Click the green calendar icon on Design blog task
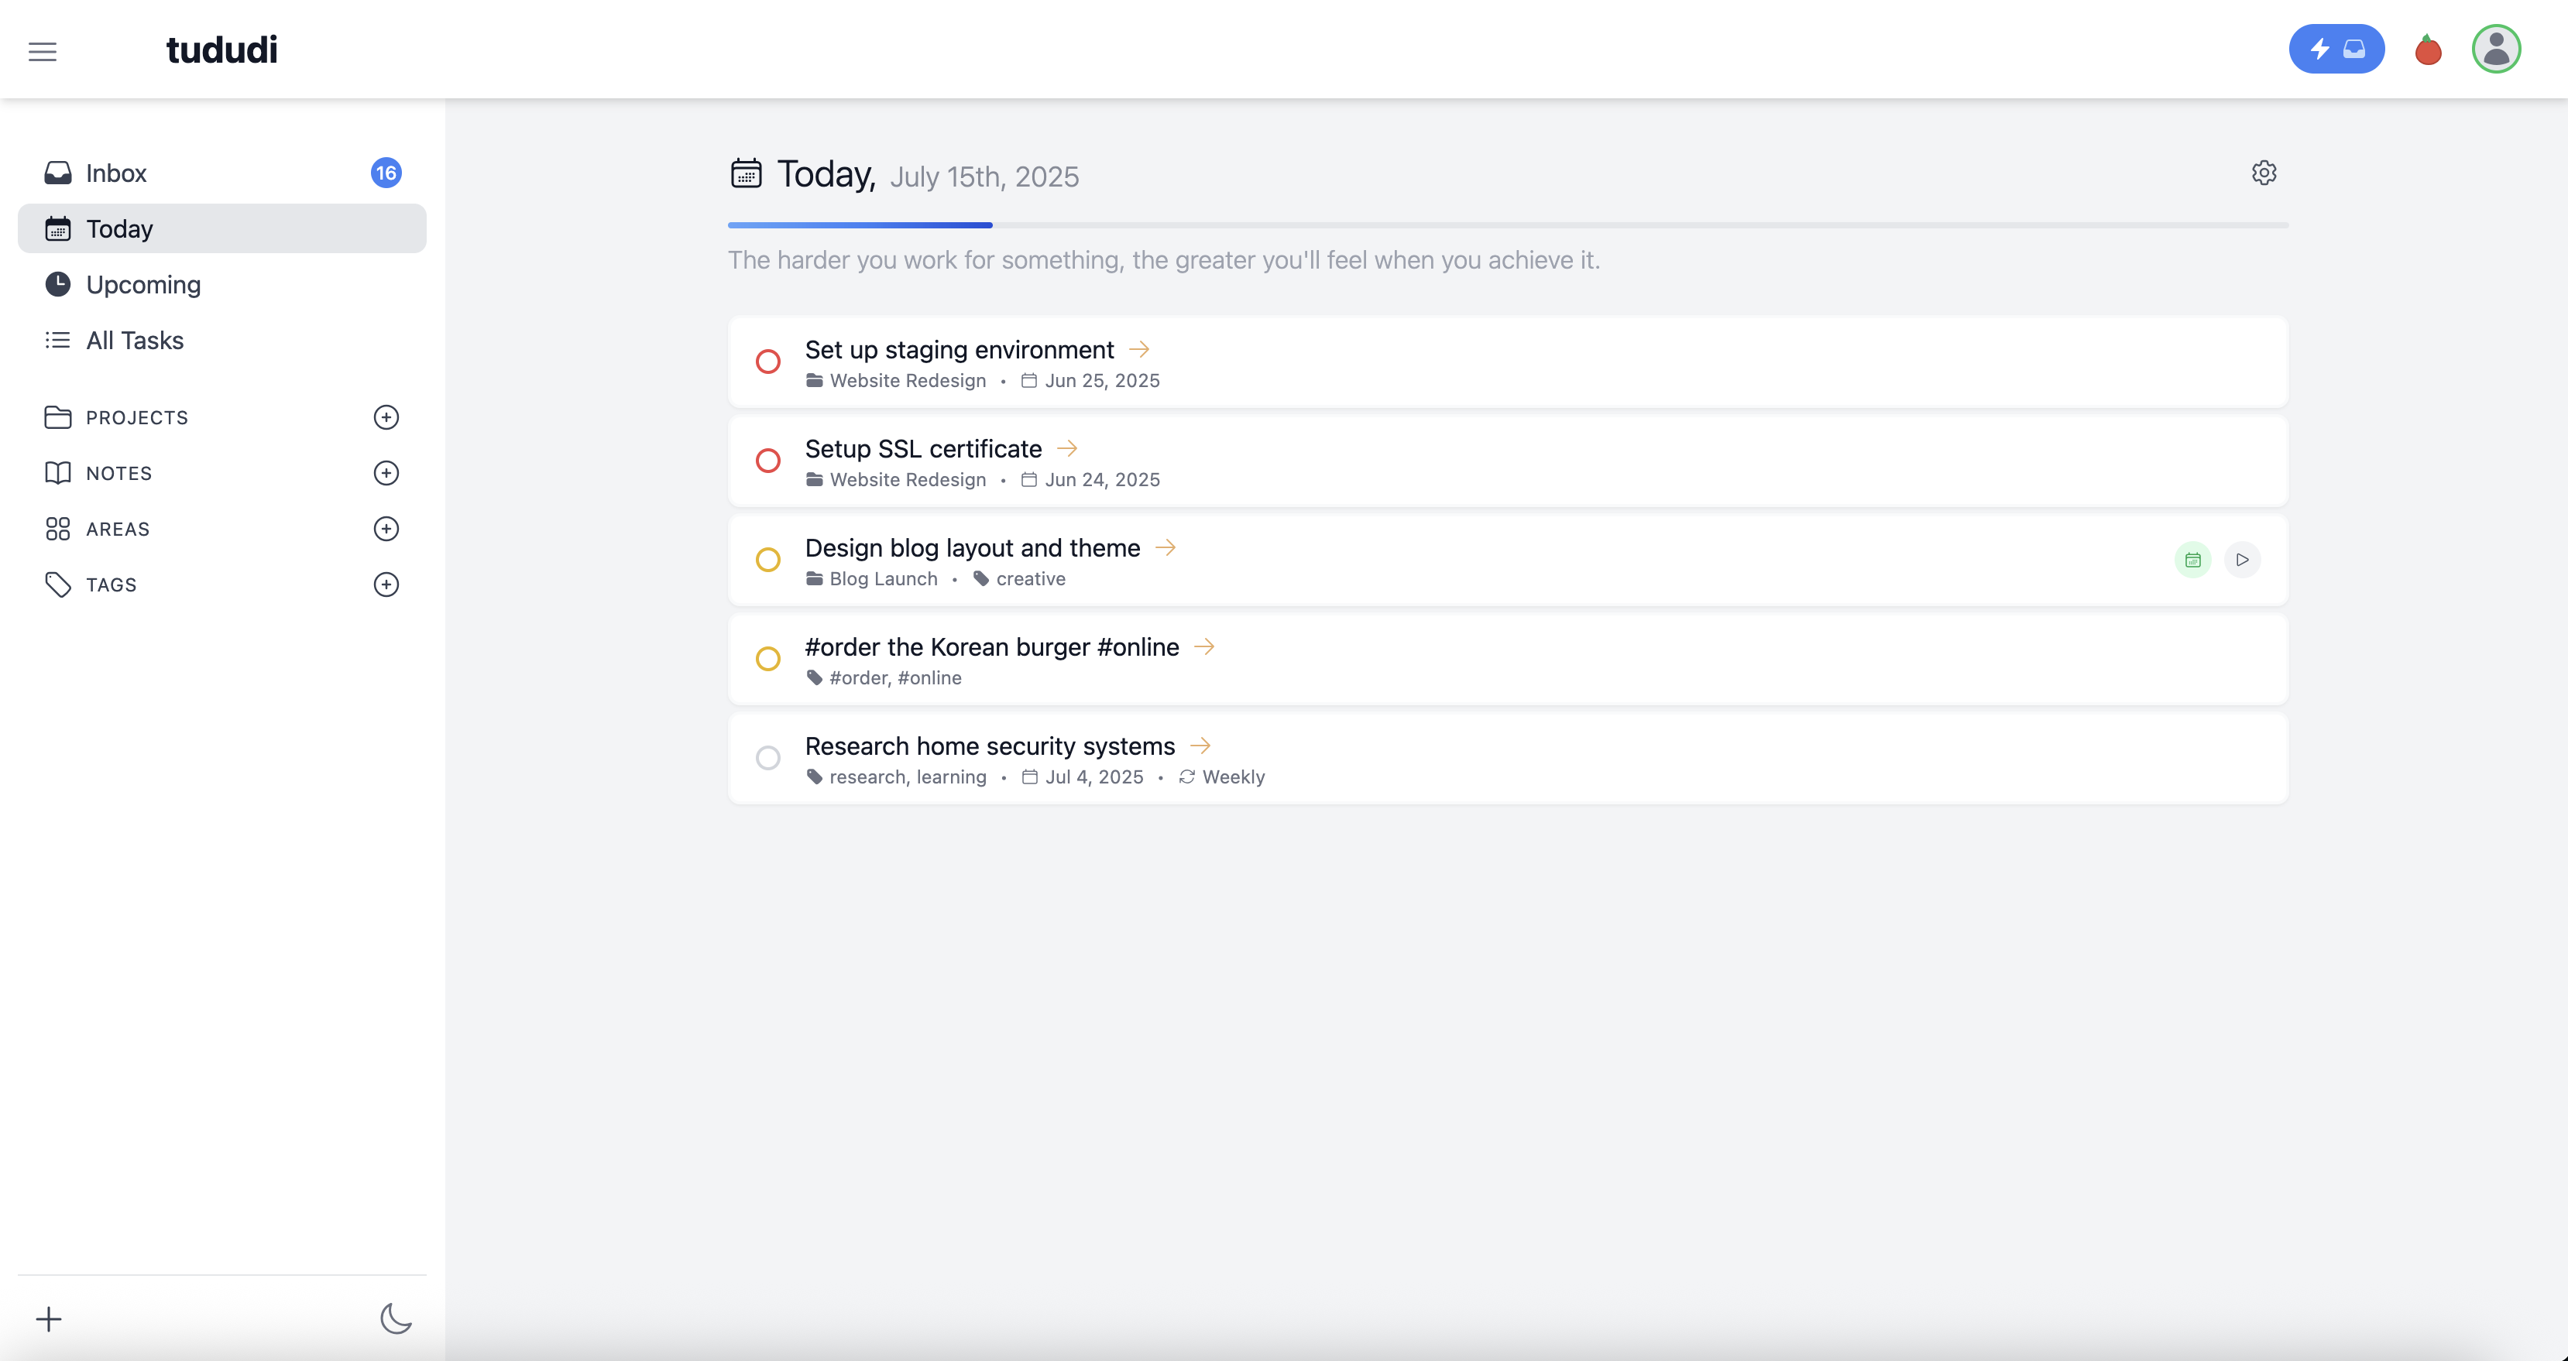2568x1361 pixels. coord(2192,560)
